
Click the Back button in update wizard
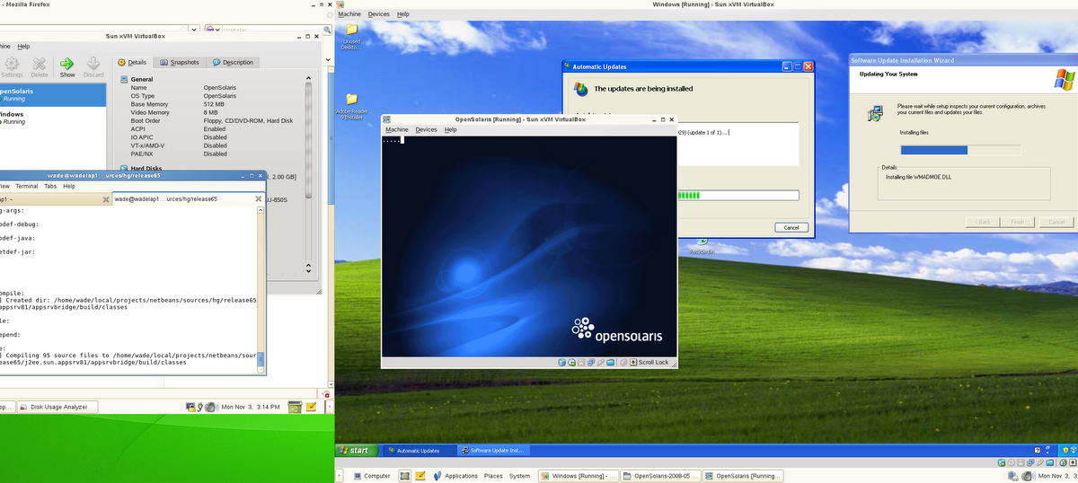(982, 222)
